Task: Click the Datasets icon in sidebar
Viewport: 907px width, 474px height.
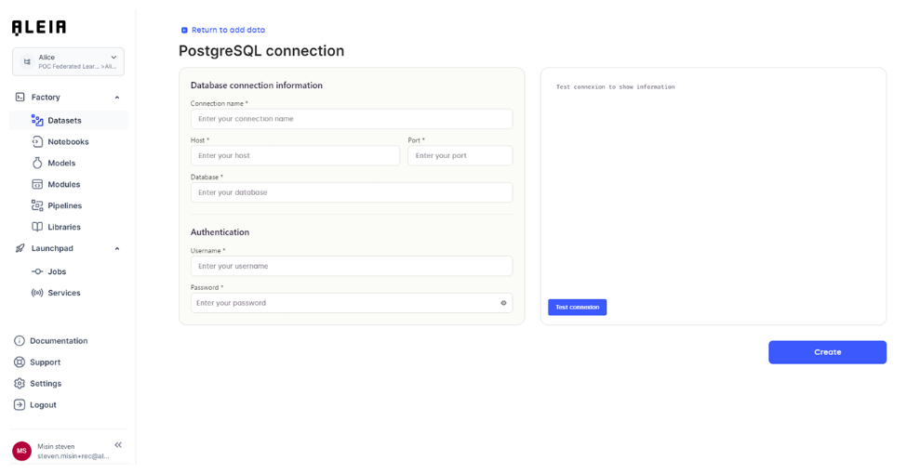Action: (x=37, y=120)
